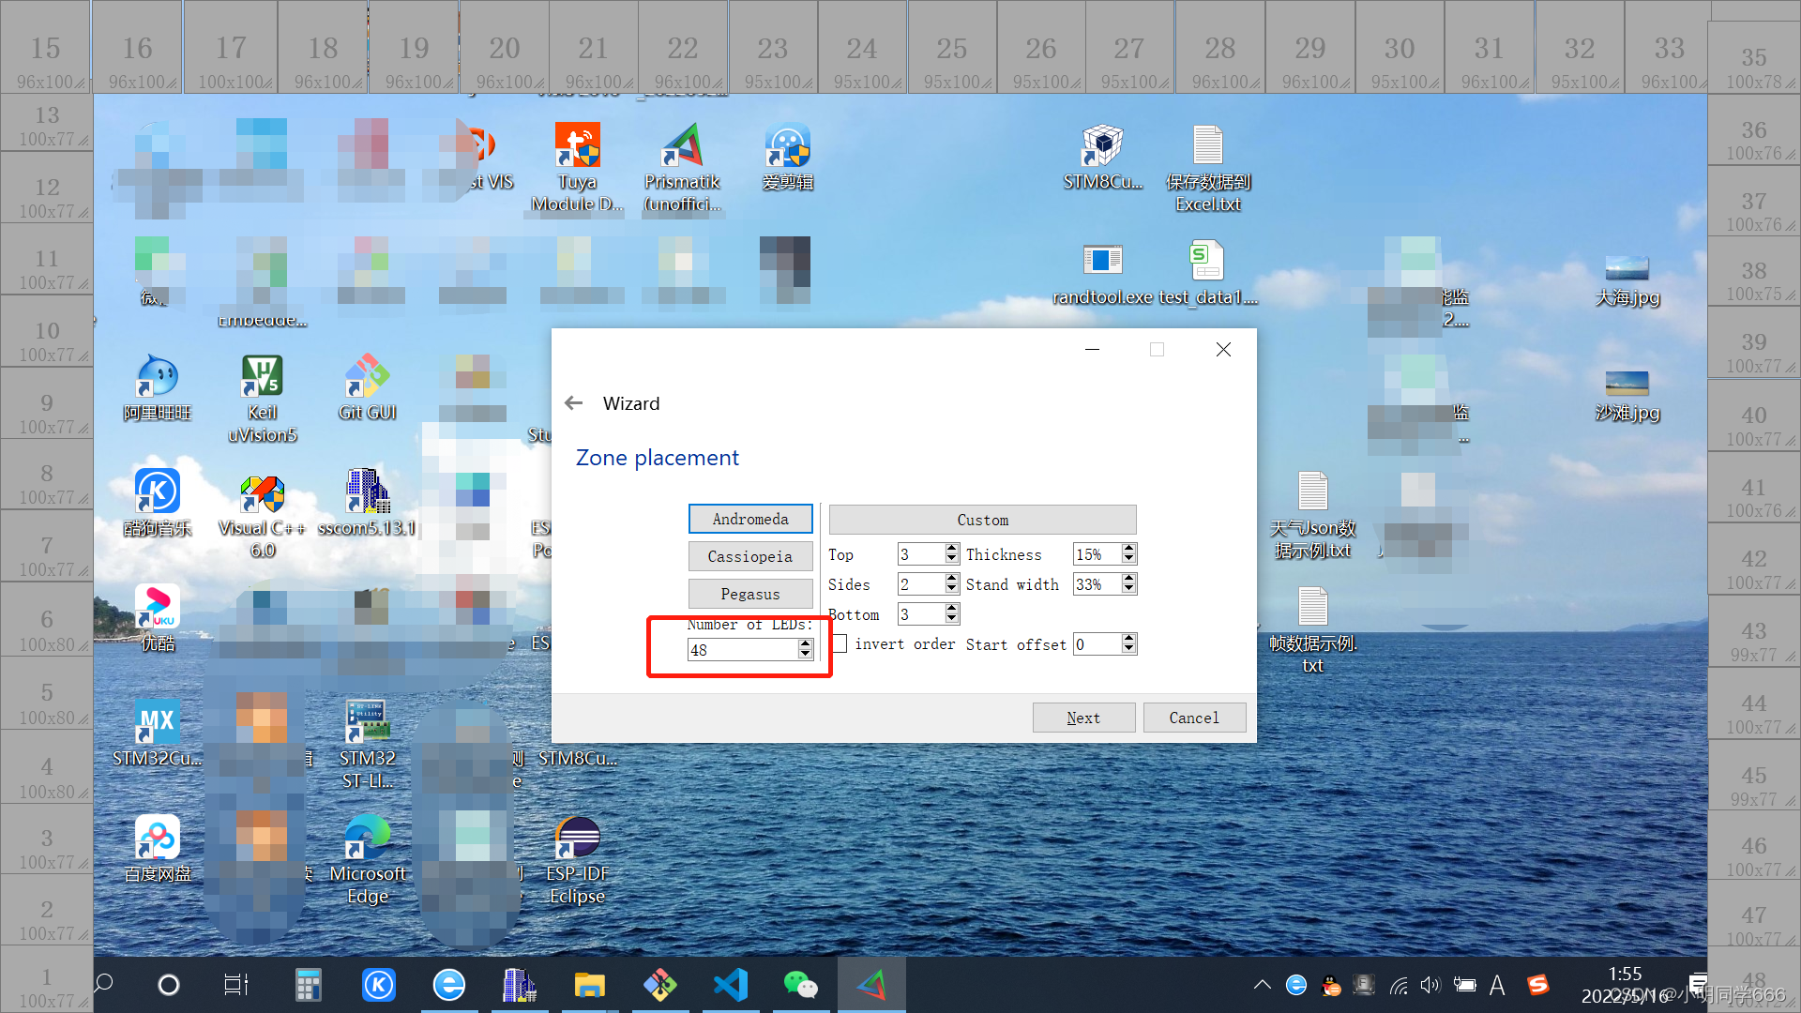Viewport: 1801px width, 1013px height.
Task: Open the Keil uVision5 desktop icon
Action: pos(262,377)
